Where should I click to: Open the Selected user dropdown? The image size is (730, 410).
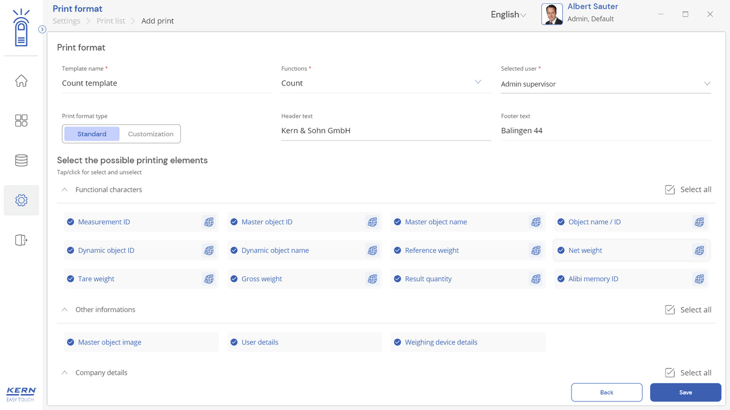point(606,84)
